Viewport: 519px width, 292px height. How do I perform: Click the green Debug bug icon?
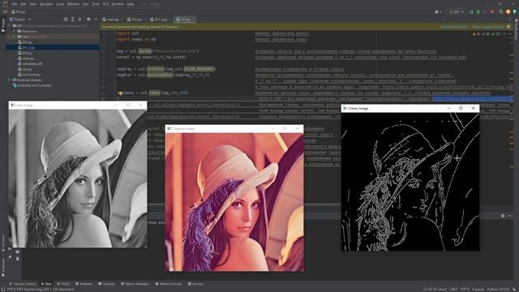(478, 11)
